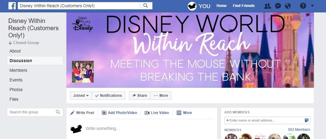Open Files in the sidebar
Viewport: 326px width, 139px height.
click(x=14, y=99)
